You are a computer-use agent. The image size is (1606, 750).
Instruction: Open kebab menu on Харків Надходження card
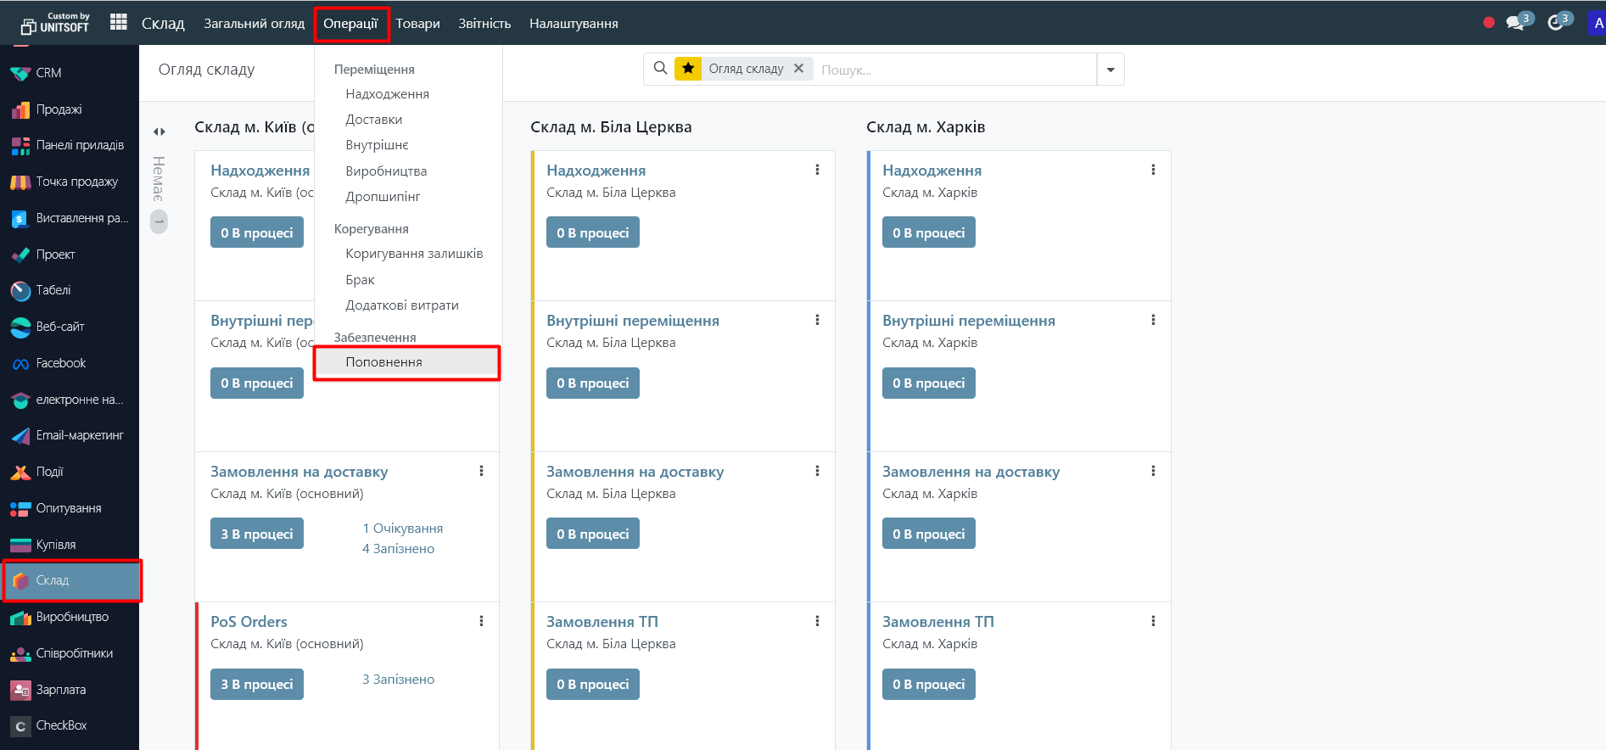click(x=1153, y=170)
